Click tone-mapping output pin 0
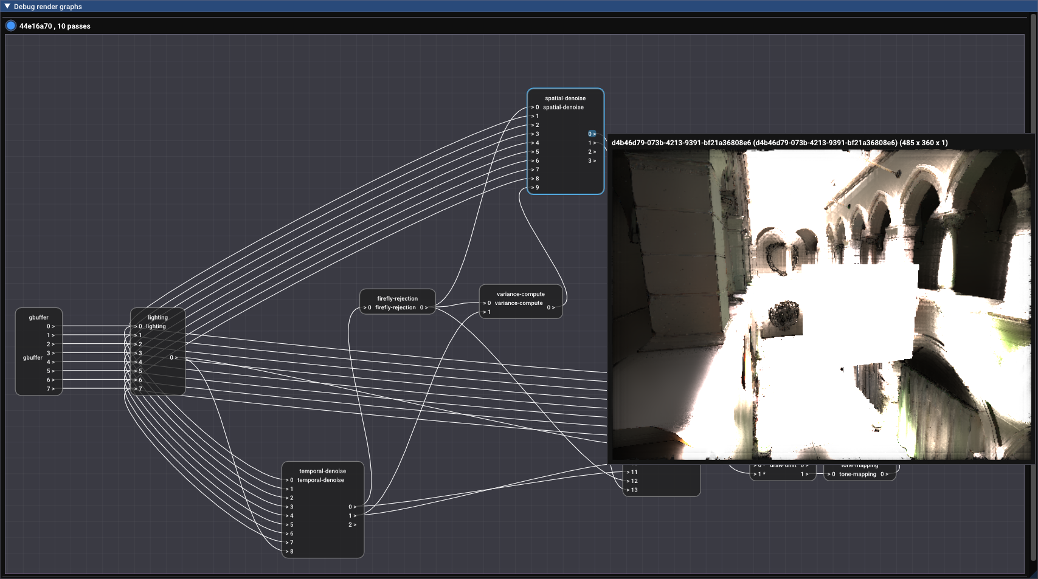 pos(884,475)
